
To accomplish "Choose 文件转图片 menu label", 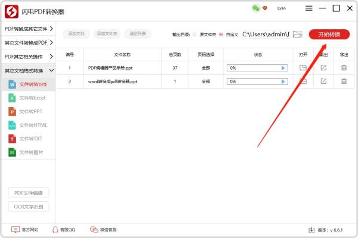I will (31, 152).
